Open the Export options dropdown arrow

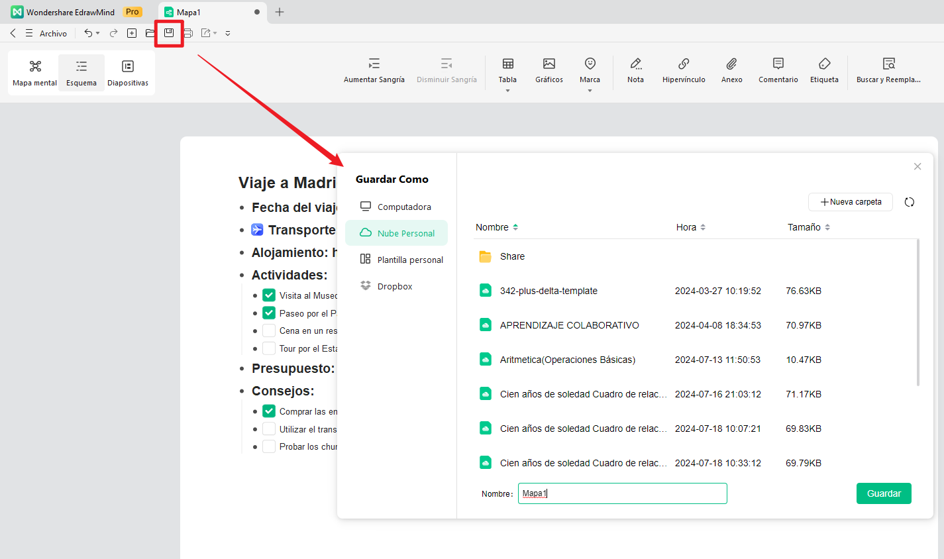(x=215, y=33)
